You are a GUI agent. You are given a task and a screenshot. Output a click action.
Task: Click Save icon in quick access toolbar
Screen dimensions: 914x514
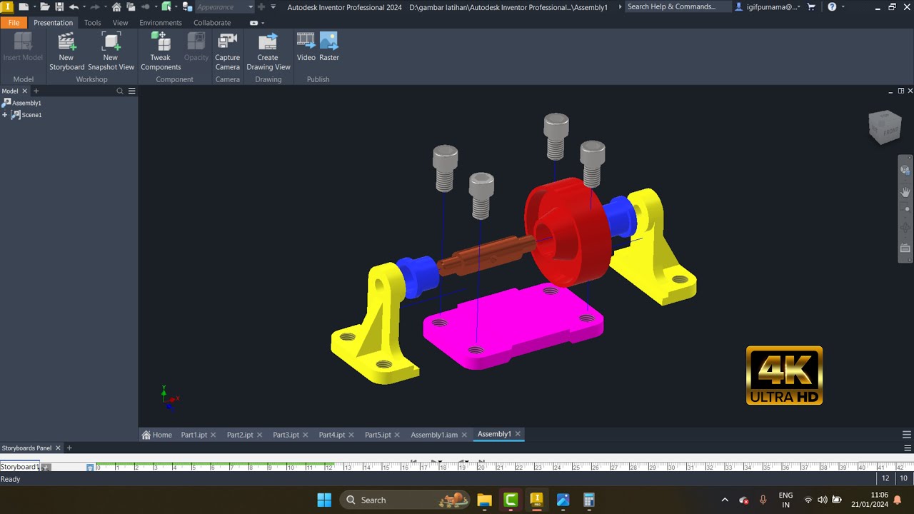(x=59, y=6)
